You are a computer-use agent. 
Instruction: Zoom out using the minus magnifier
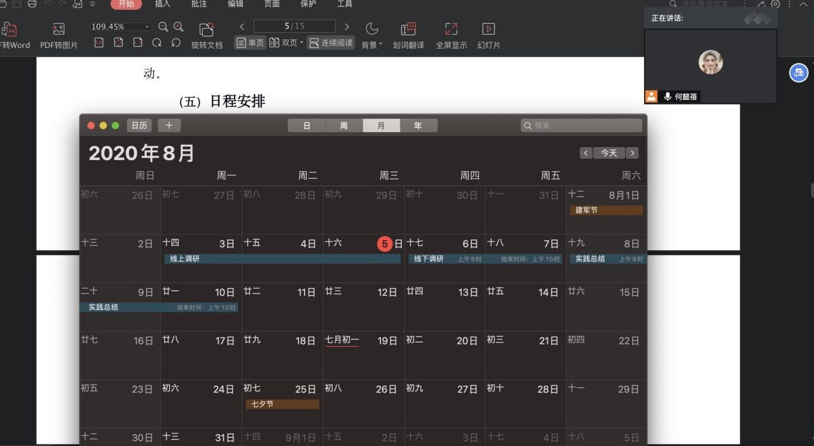coord(163,27)
